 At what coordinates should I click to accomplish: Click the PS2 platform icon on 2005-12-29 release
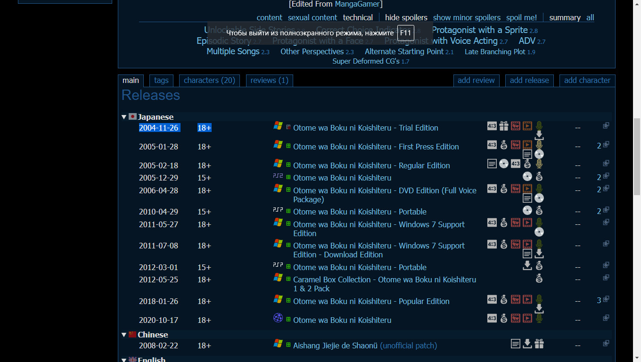[278, 176]
